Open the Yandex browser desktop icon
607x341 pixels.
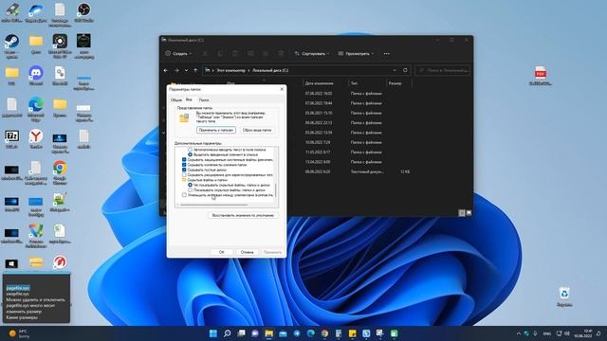36,139
